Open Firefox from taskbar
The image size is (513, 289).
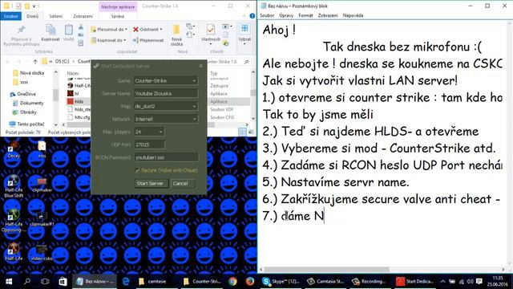(250, 282)
